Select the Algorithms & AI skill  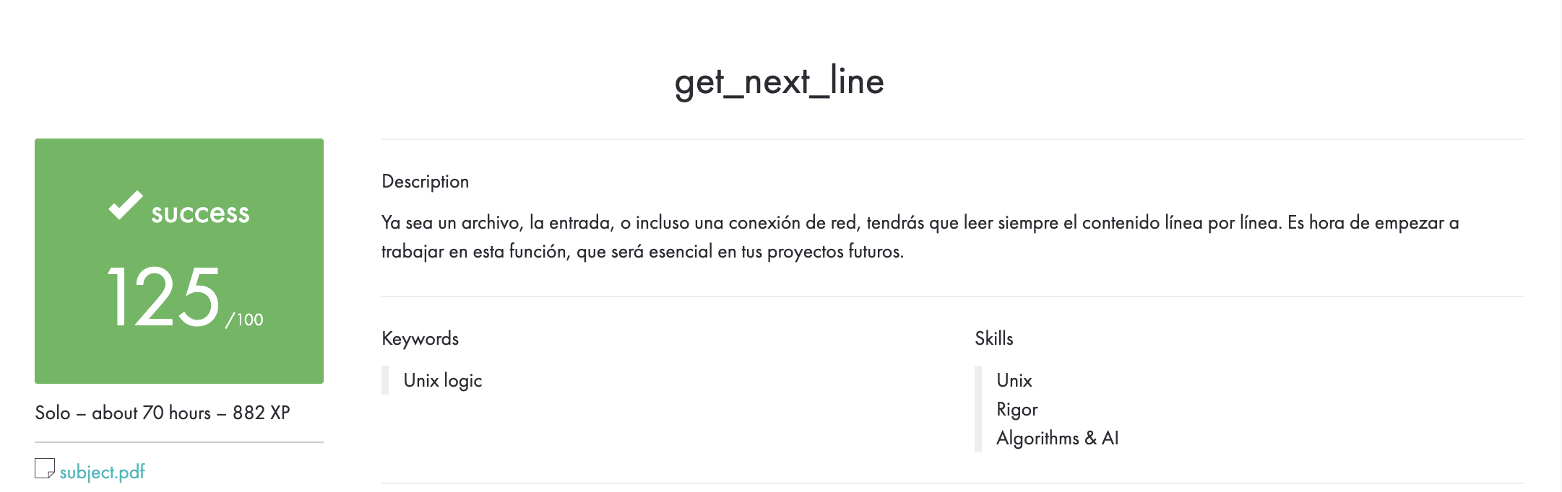[1057, 438]
